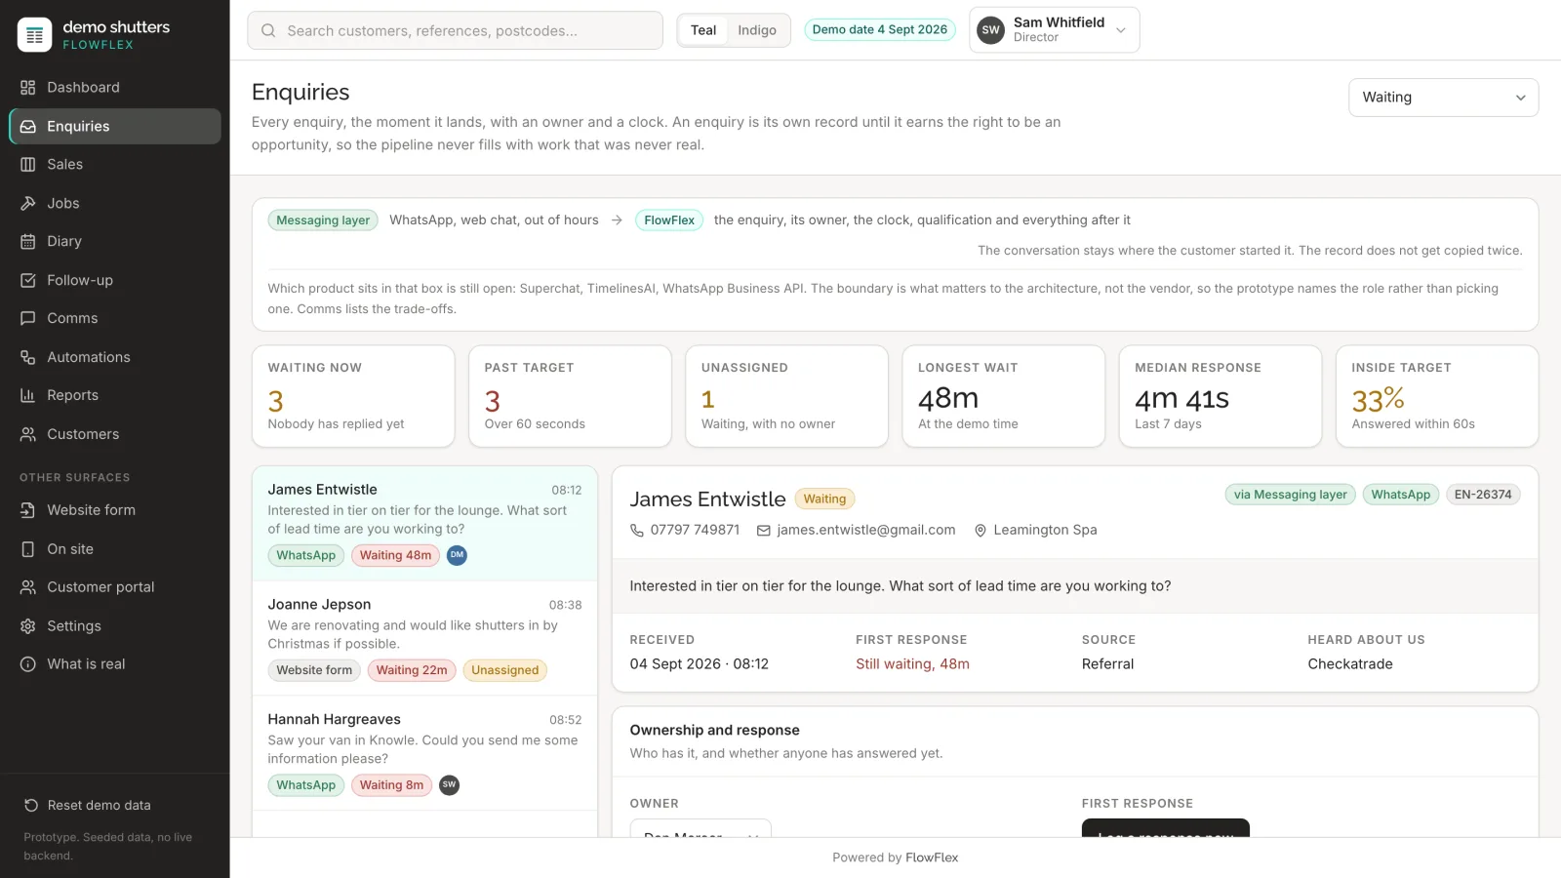The height and width of the screenshot is (878, 1561).
Task: Click the james.entwistle@gmail.com email link
Action: [866, 531]
